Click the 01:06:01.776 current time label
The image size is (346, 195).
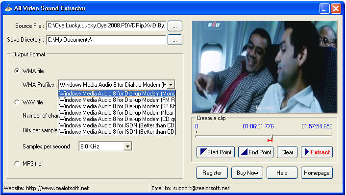tap(258, 126)
